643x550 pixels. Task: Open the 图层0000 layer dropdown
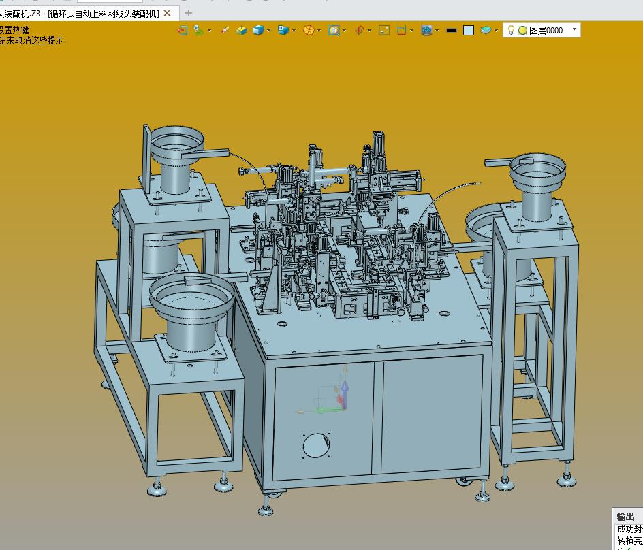(574, 29)
